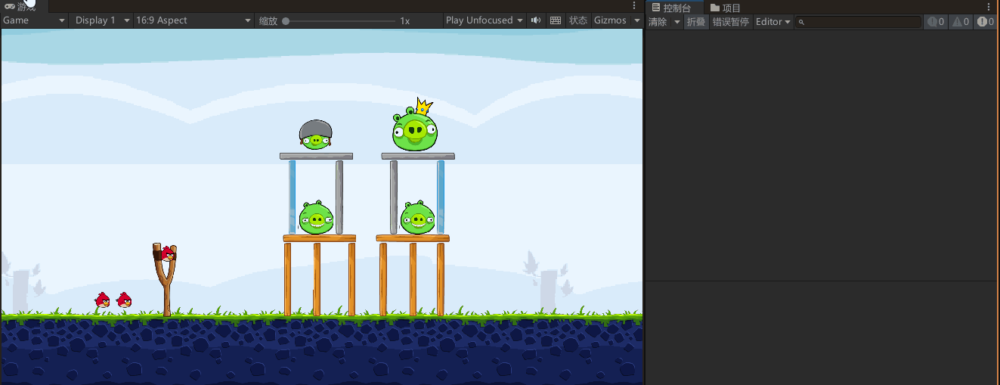This screenshot has width=1000, height=385.
Task: Open the 清除 (Clear) options dropdown arrow
Action: pyautogui.click(x=677, y=22)
